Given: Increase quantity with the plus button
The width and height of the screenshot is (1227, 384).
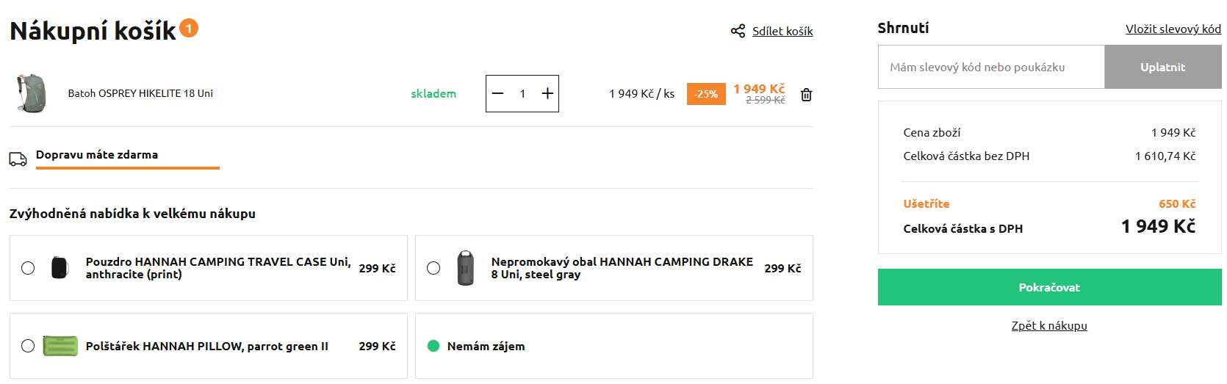Looking at the screenshot, I should point(547,93).
